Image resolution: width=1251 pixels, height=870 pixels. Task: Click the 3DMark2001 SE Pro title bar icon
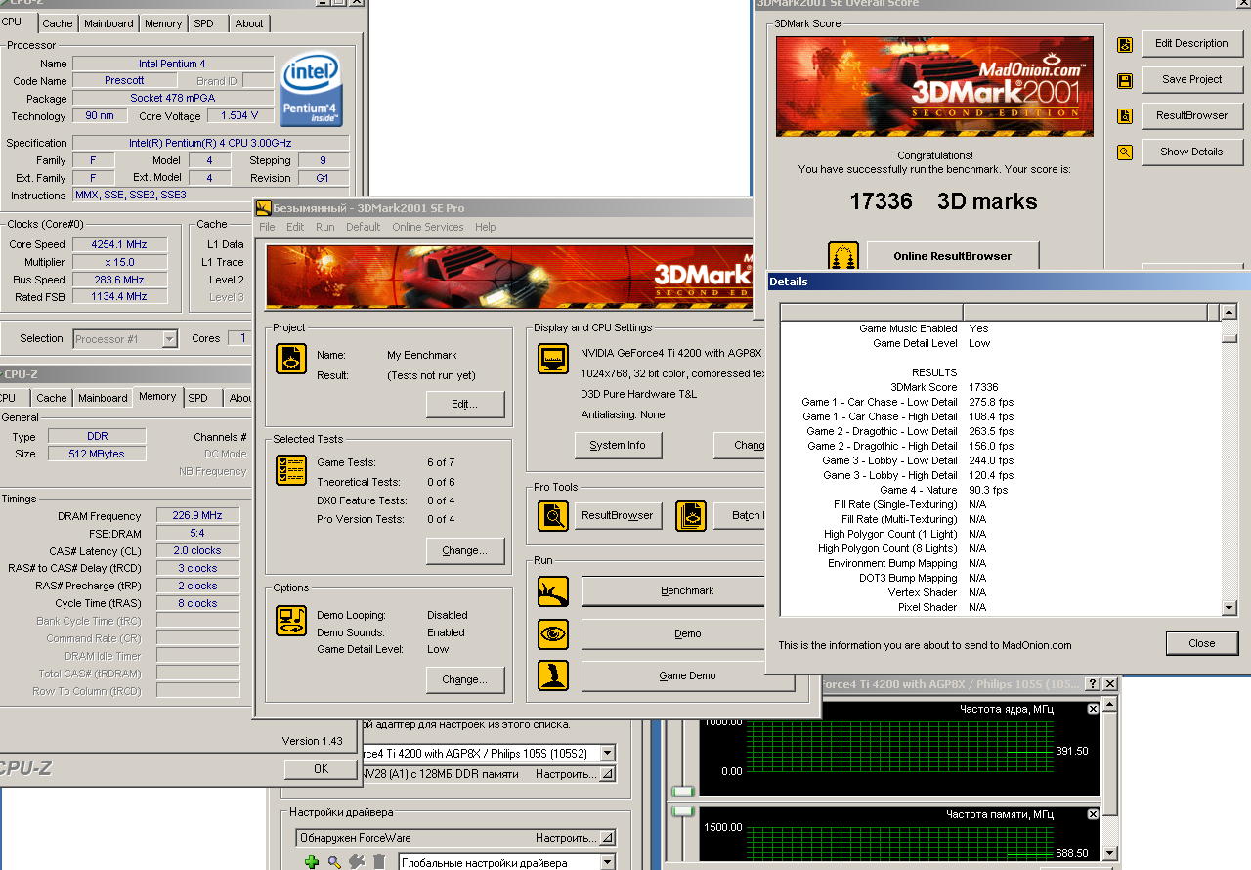tap(264, 208)
